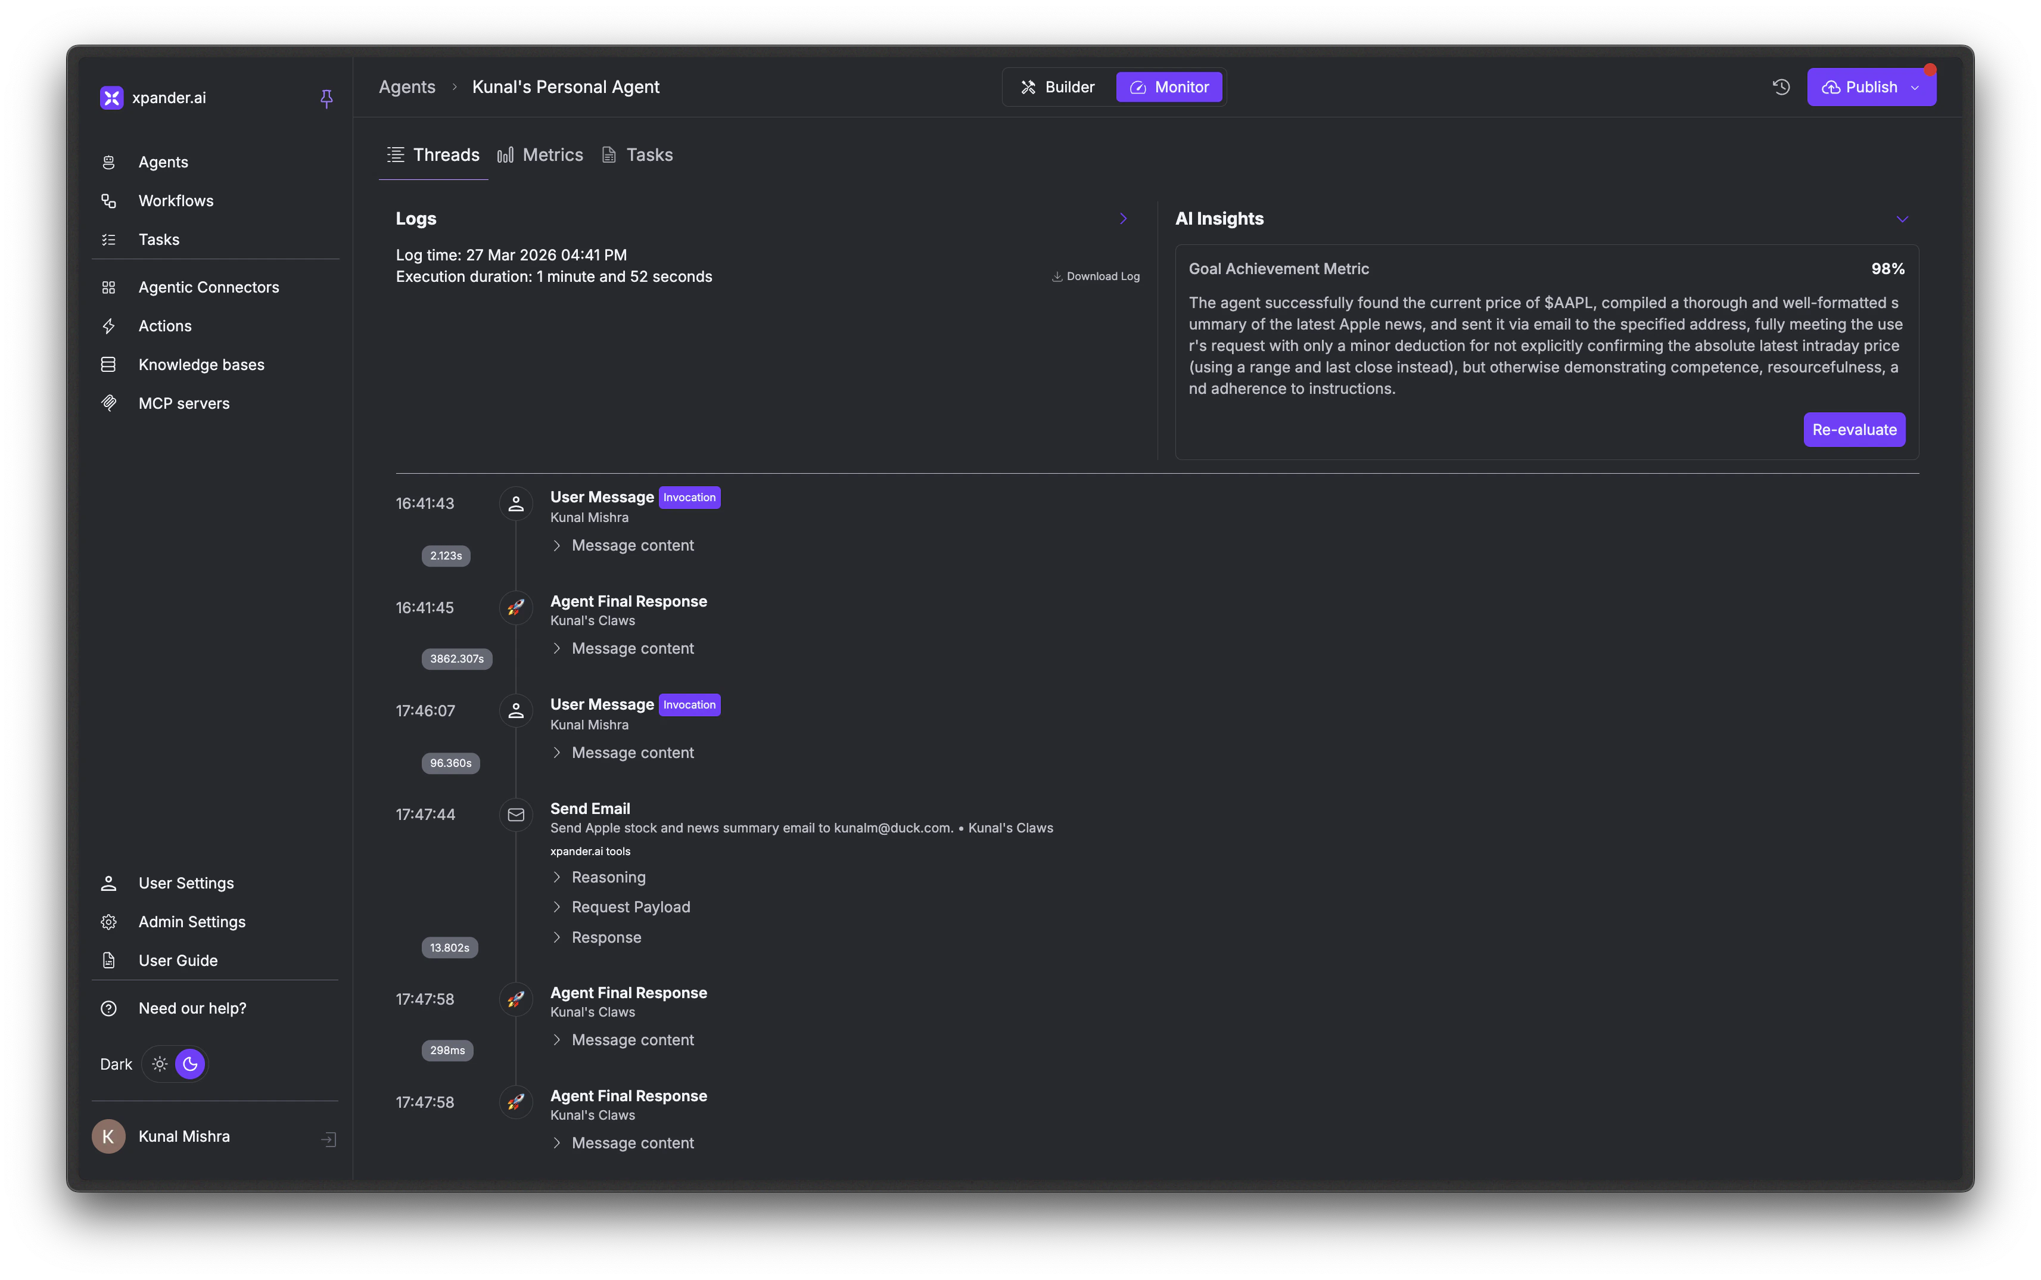The height and width of the screenshot is (1280, 2041).
Task: Collapse the AI Insights panel
Action: click(x=1902, y=219)
